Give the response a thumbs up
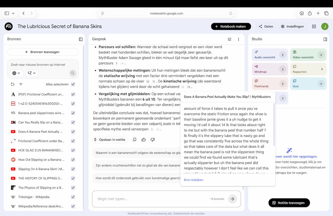 tap(143, 140)
